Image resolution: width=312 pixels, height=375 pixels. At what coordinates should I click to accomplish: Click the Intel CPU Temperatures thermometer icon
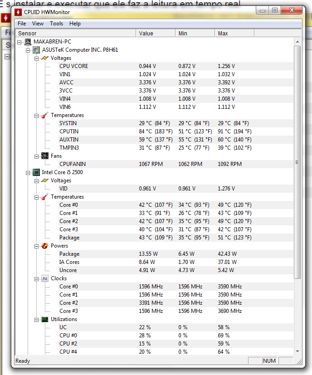pos(45,197)
